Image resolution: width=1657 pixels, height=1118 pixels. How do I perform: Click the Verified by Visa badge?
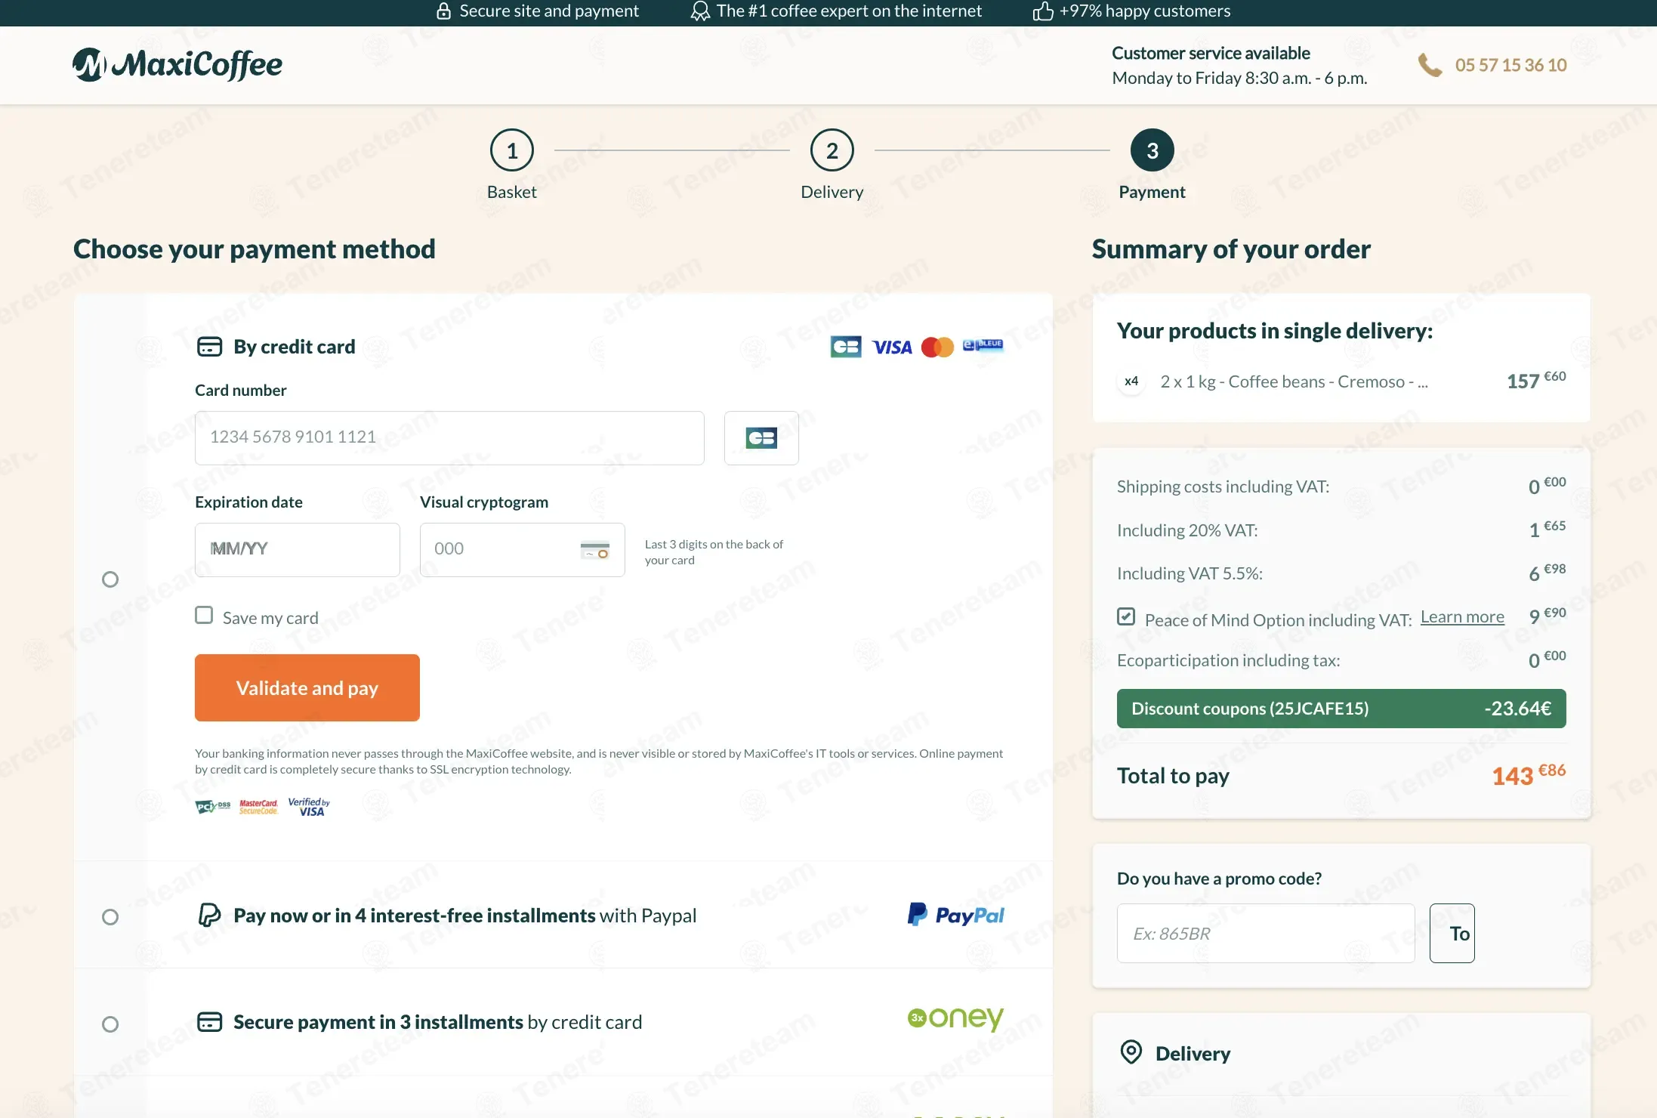coord(310,807)
